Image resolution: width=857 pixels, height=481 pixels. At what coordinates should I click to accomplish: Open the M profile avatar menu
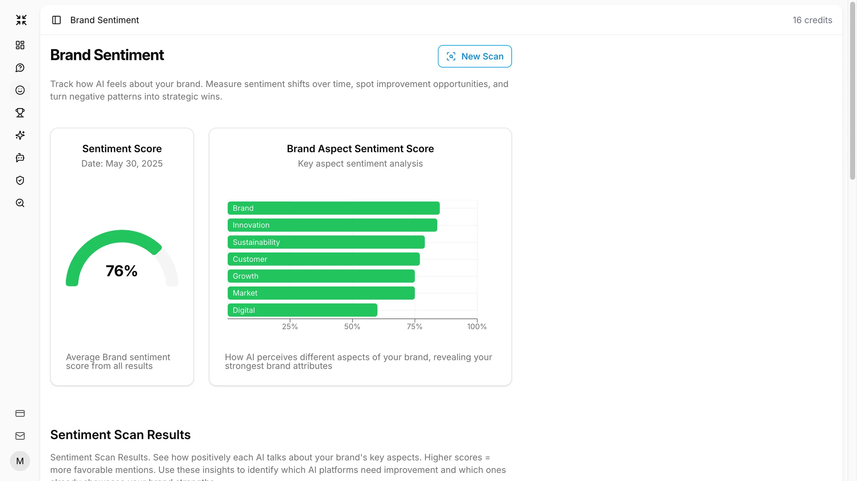point(20,461)
